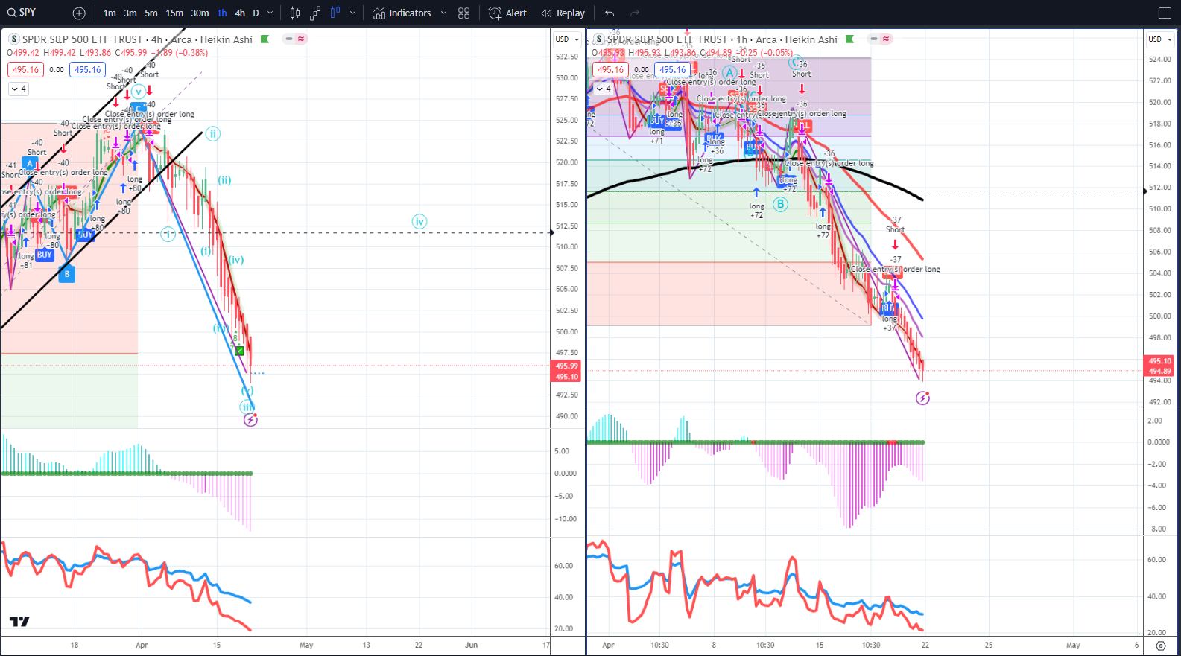
Task: Select the circled ii wave label on 4h chart
Action: tap(213, 134)
